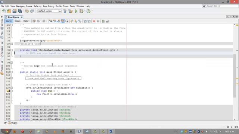Open the Navigate menu
Screen dimensions: 239x134
pos(21,6)
